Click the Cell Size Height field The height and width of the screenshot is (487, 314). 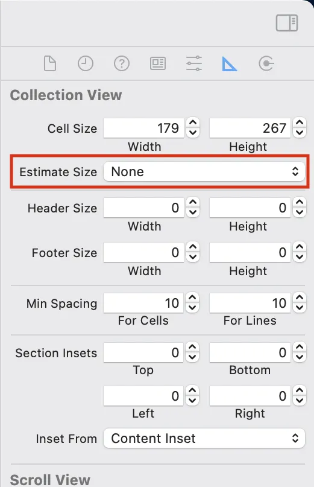coord(250,128)
